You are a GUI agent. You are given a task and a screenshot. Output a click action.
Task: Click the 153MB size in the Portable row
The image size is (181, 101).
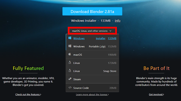point(112,46)
